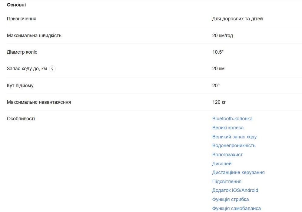The height and width of the screenshot is (212, 302).
Task: Click the Особливості row label
Action: 21,119
